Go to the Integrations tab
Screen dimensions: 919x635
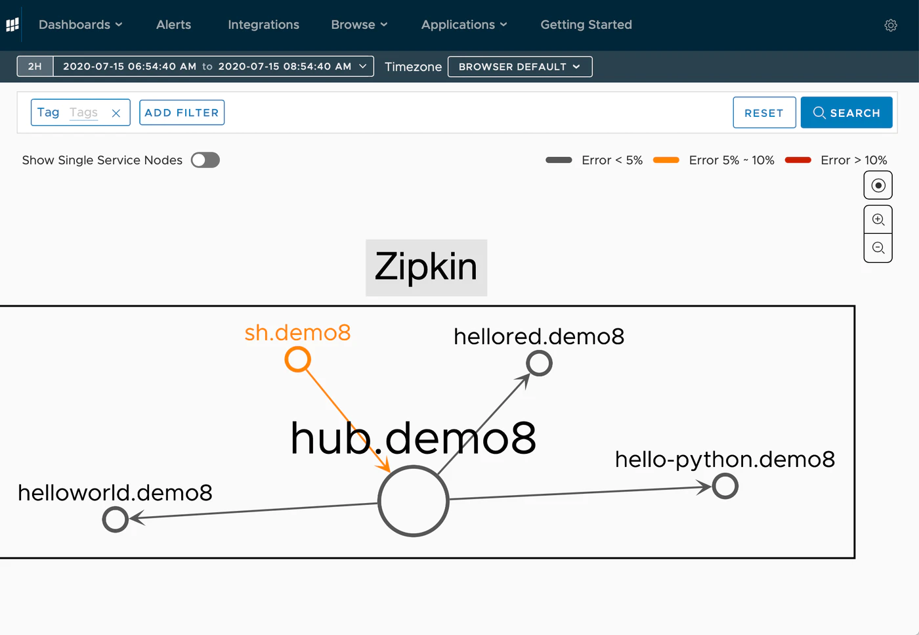tap(263, 25)
